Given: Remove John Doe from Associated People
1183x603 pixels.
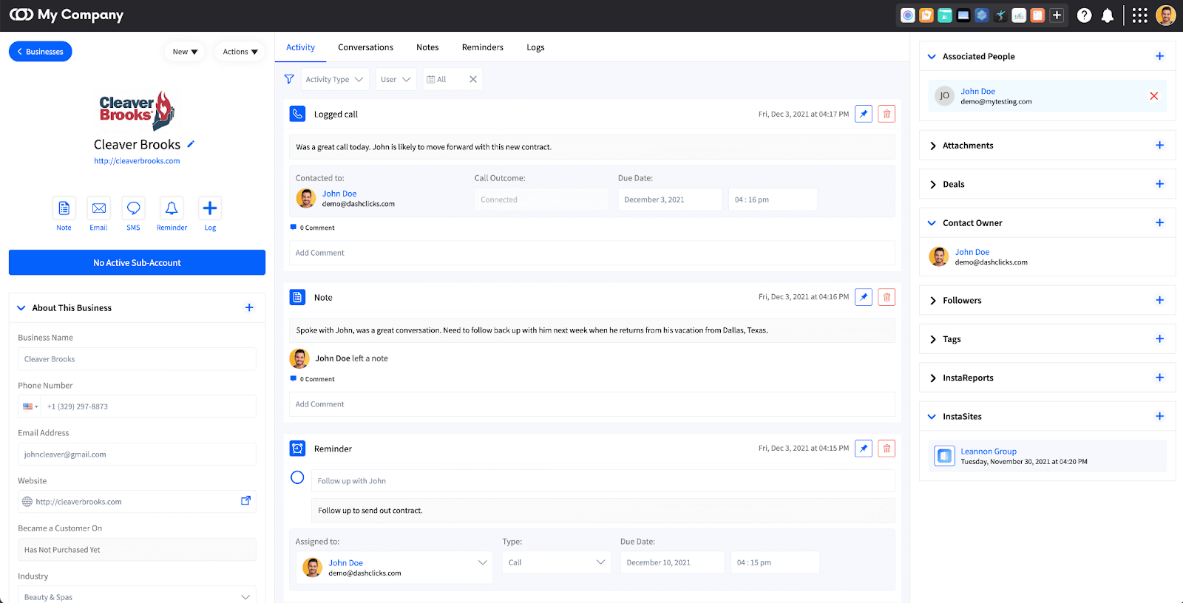Looking at the screenshot, I should pyautogui.click(x=1154, y=96).
